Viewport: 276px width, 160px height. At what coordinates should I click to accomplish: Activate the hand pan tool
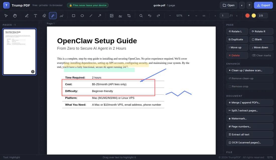click(15, 16)
